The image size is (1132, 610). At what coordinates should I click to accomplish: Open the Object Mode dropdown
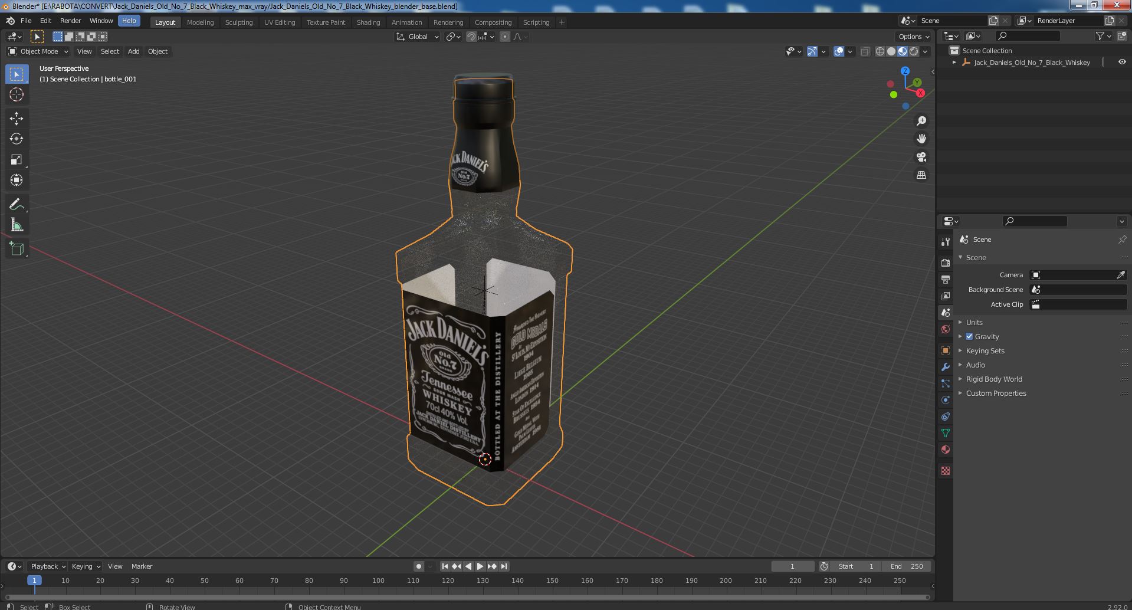[x=38, y=51]
